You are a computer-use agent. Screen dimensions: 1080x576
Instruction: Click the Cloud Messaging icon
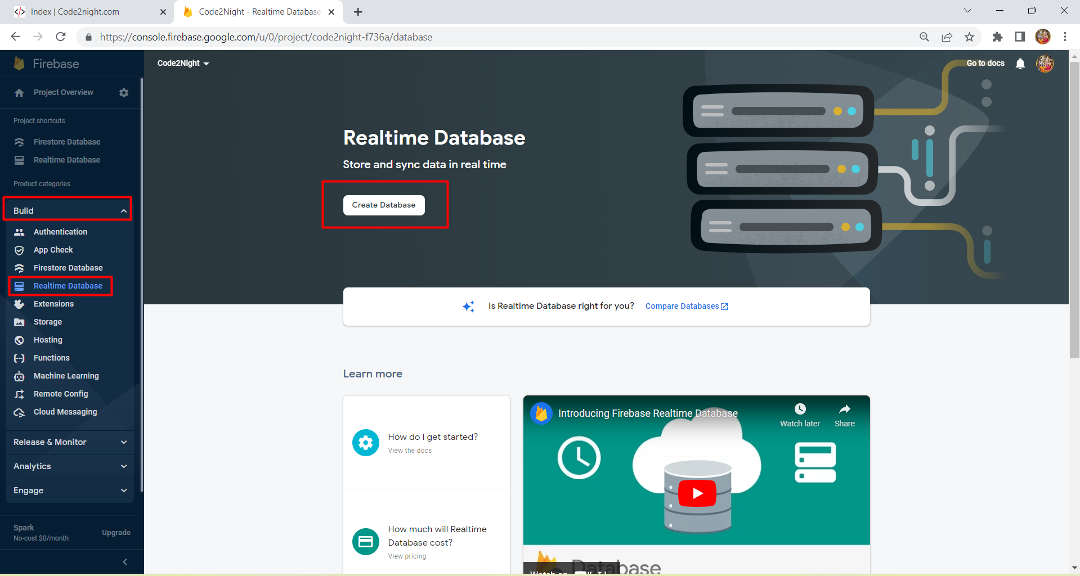coord(19,412)
